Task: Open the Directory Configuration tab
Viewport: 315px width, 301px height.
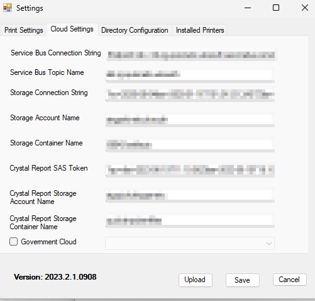Action: pyautogui.click(x=135, y=30)
